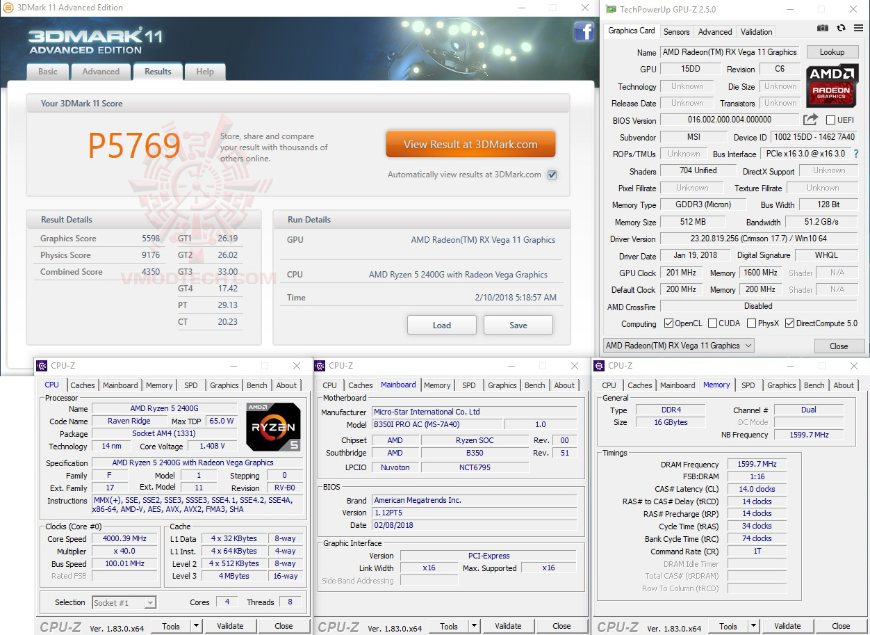Open Caches tab in CPU-Z CPU window
This screenshot has width=870, height=635.
click(x=83, y=385)
